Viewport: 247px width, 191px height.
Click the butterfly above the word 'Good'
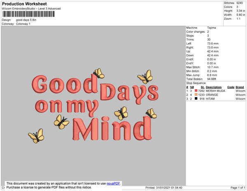[99, 73]
